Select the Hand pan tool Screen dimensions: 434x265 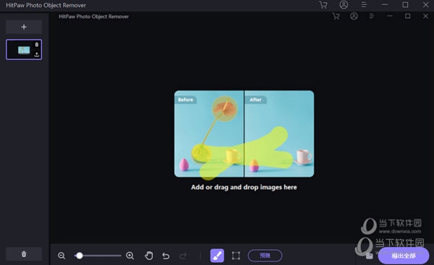coord(149,256)
